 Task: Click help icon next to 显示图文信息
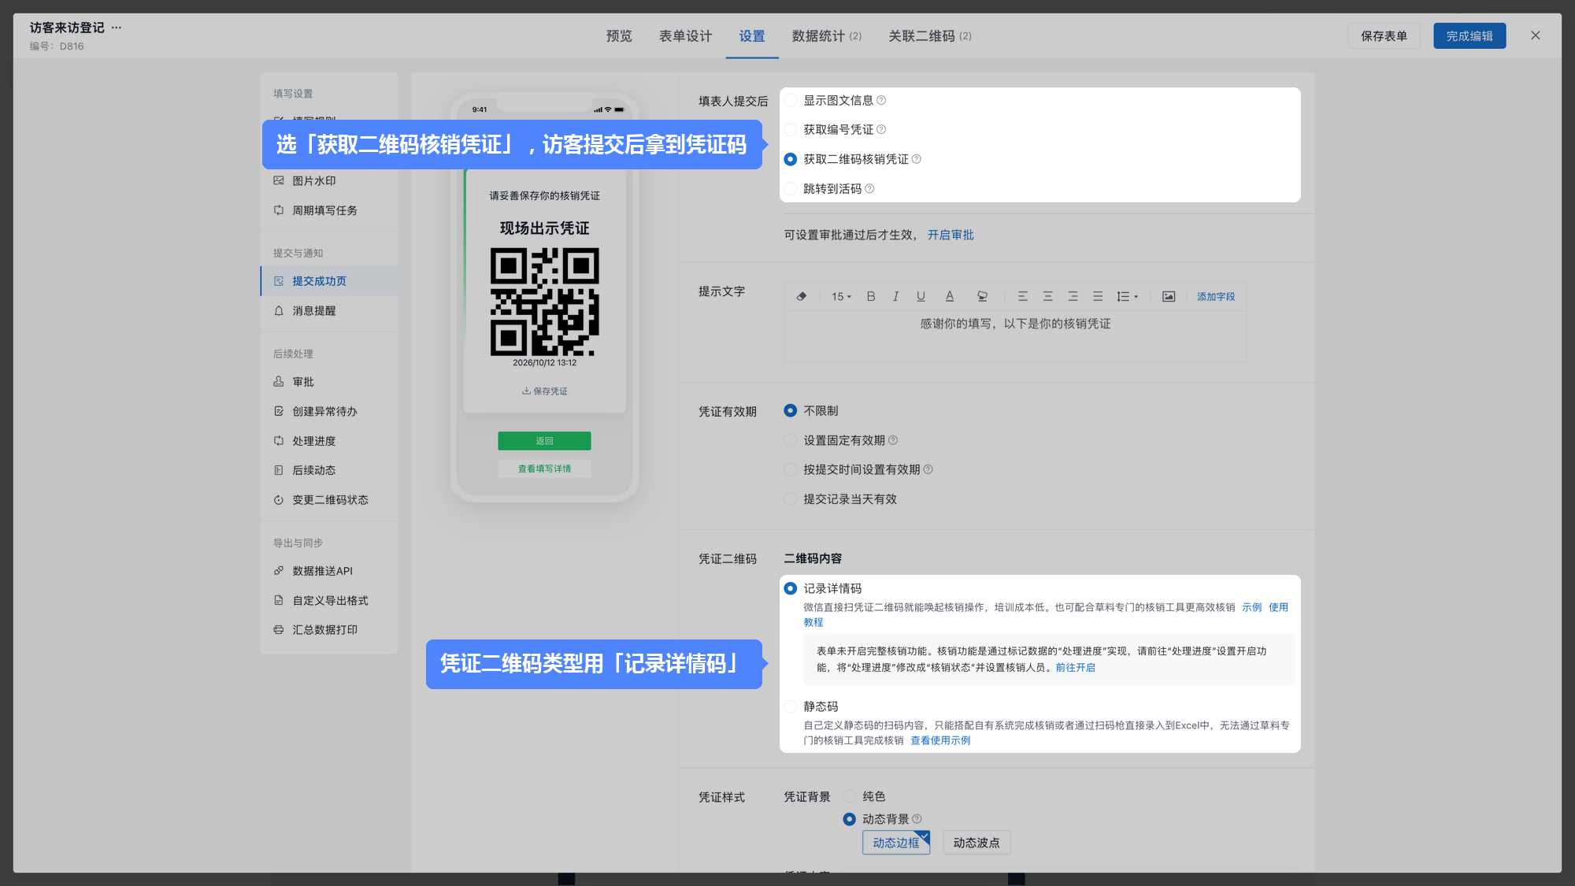click(x=881, y=101)
